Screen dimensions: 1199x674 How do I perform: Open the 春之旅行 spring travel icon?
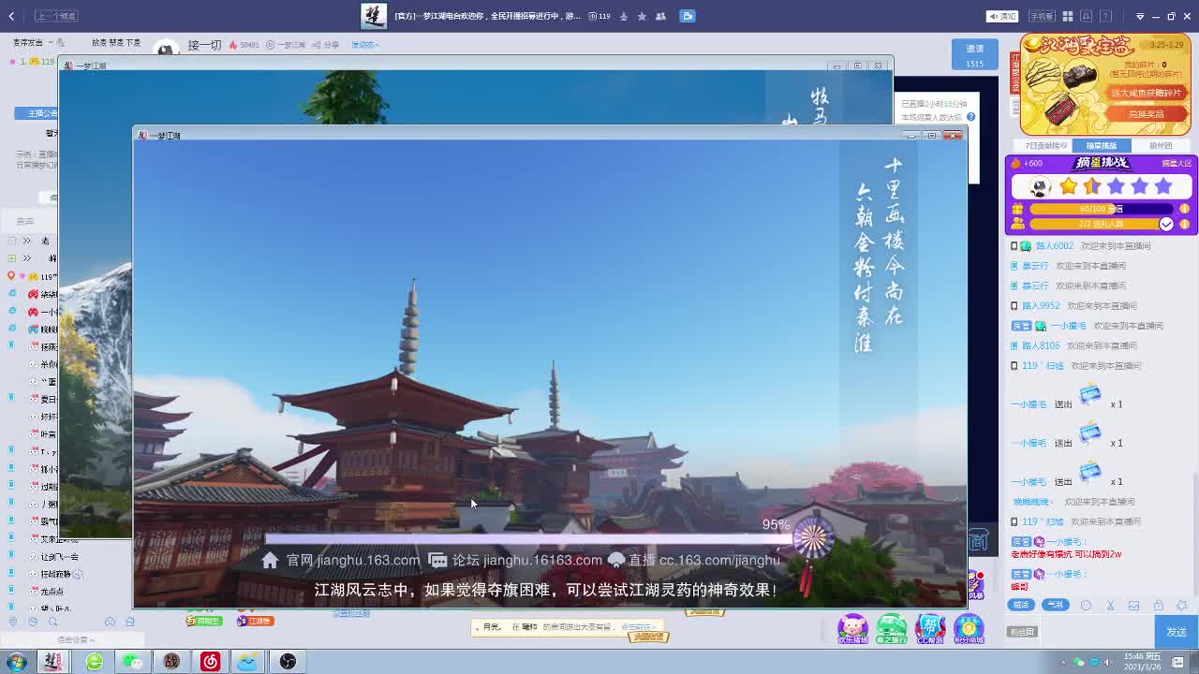(892, 629)
